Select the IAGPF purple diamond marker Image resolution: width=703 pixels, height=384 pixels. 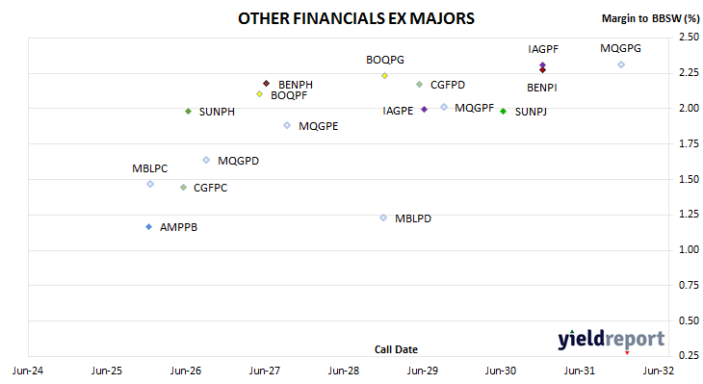(542, 65)
